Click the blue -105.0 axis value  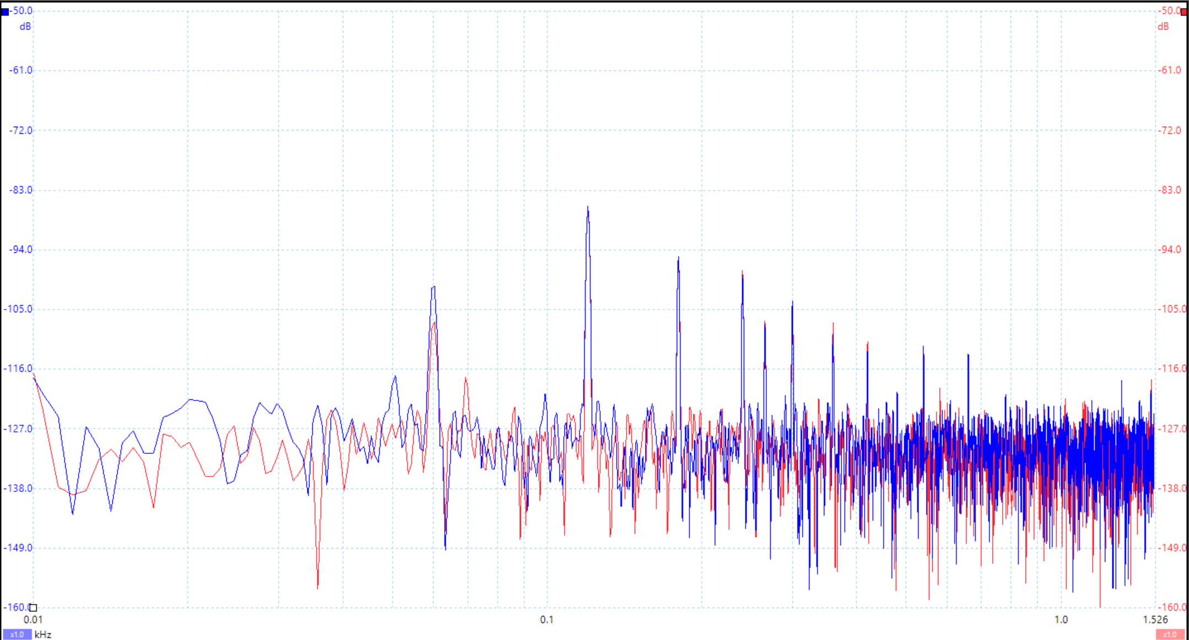tap(18, 309)
